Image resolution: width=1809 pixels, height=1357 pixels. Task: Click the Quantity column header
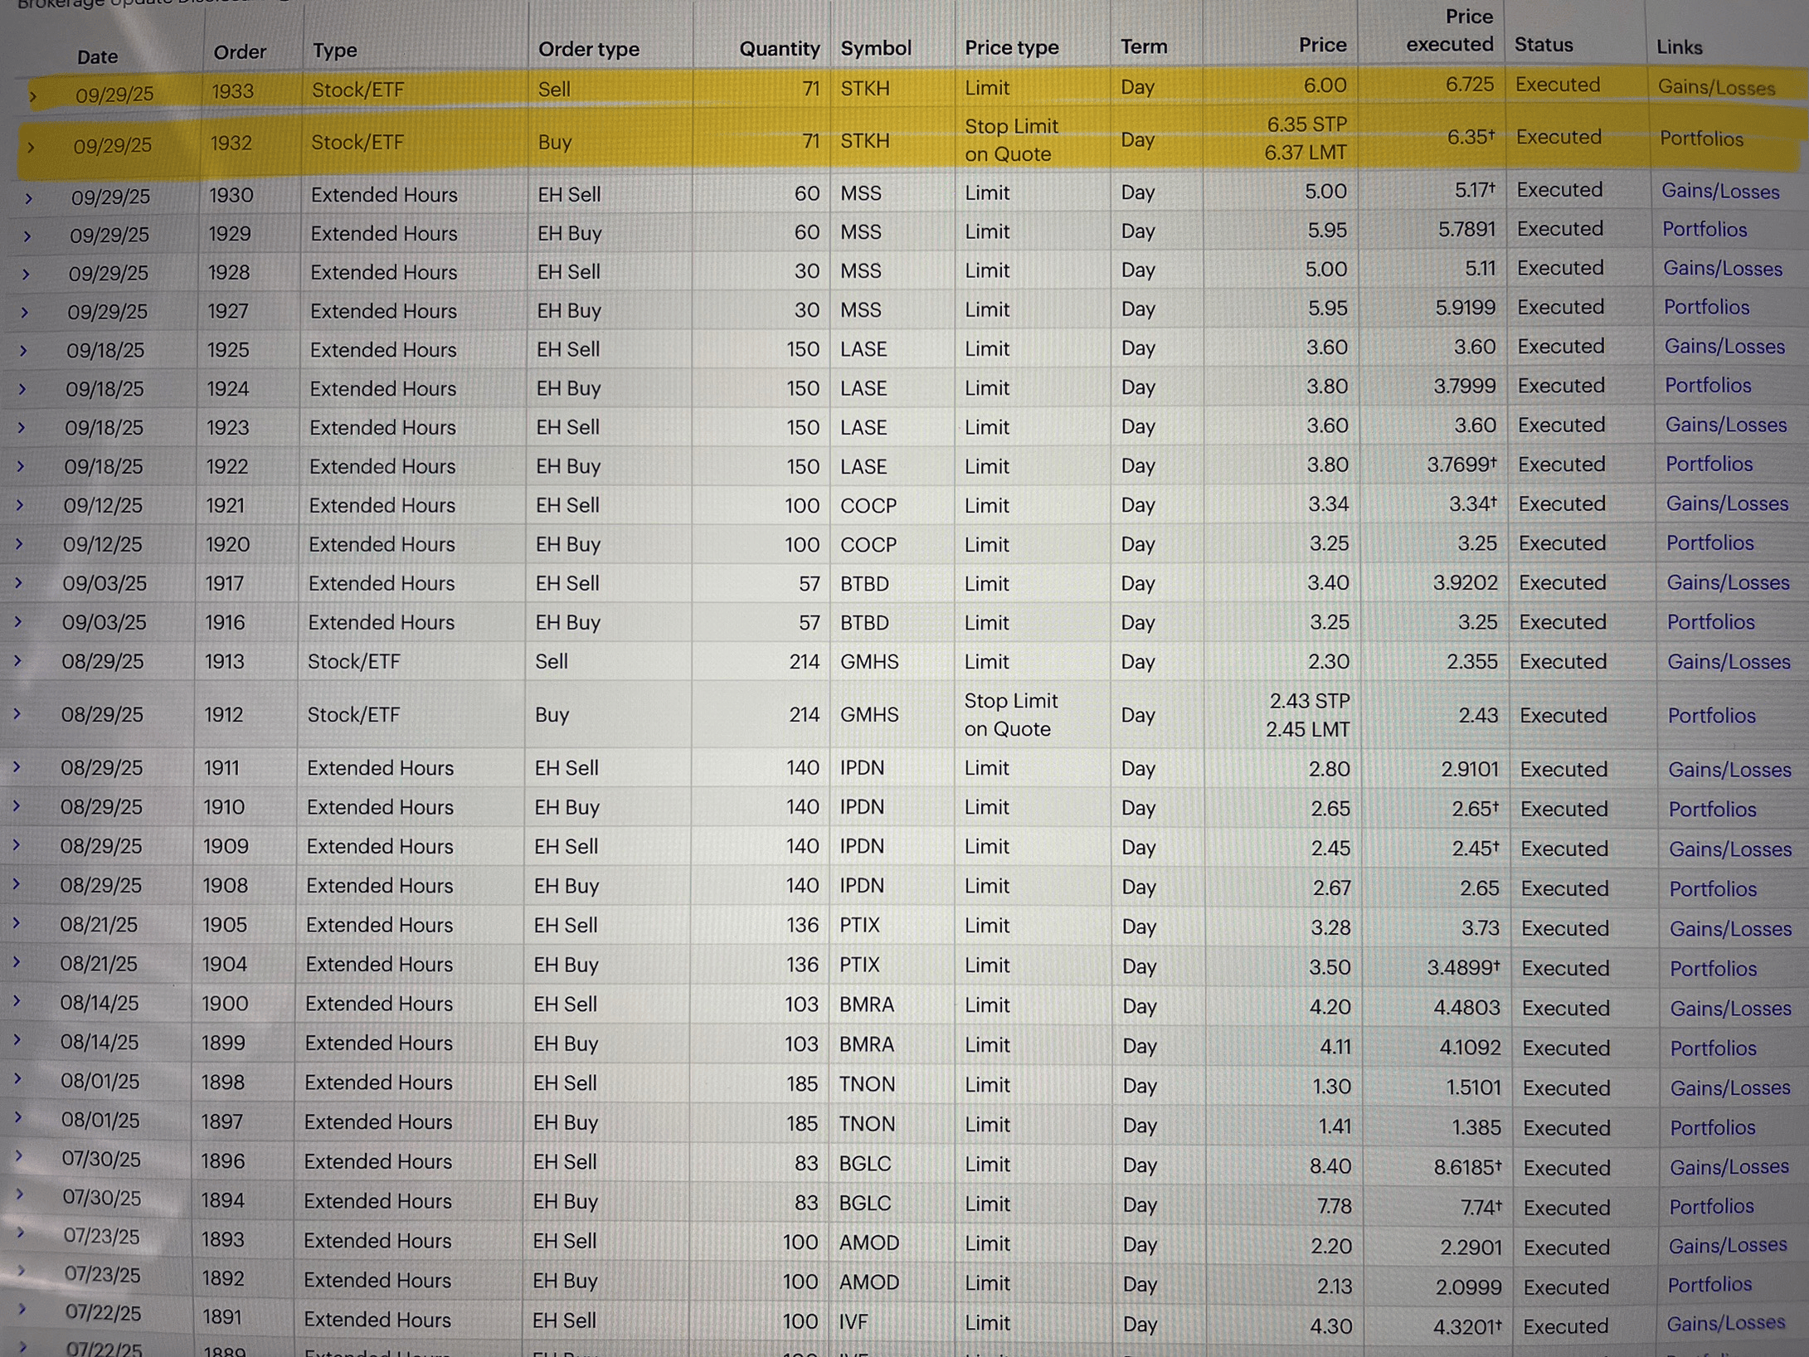pyautogui.click(x=778, y=50)
